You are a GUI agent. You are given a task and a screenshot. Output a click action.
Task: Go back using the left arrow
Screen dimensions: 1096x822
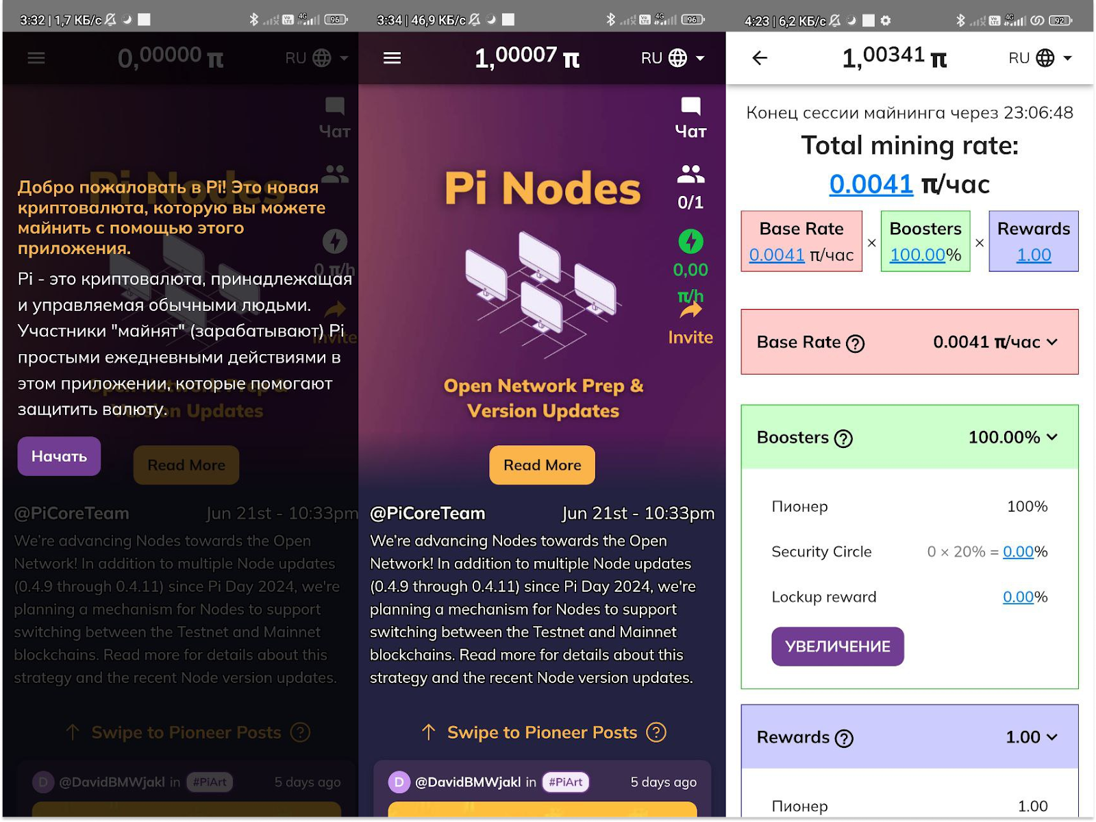[x=760, y=58]
